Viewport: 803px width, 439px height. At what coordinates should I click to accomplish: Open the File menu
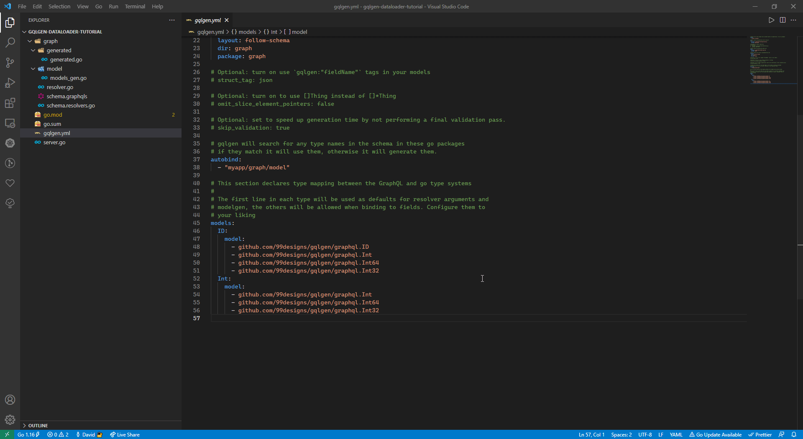coord(22,6)
